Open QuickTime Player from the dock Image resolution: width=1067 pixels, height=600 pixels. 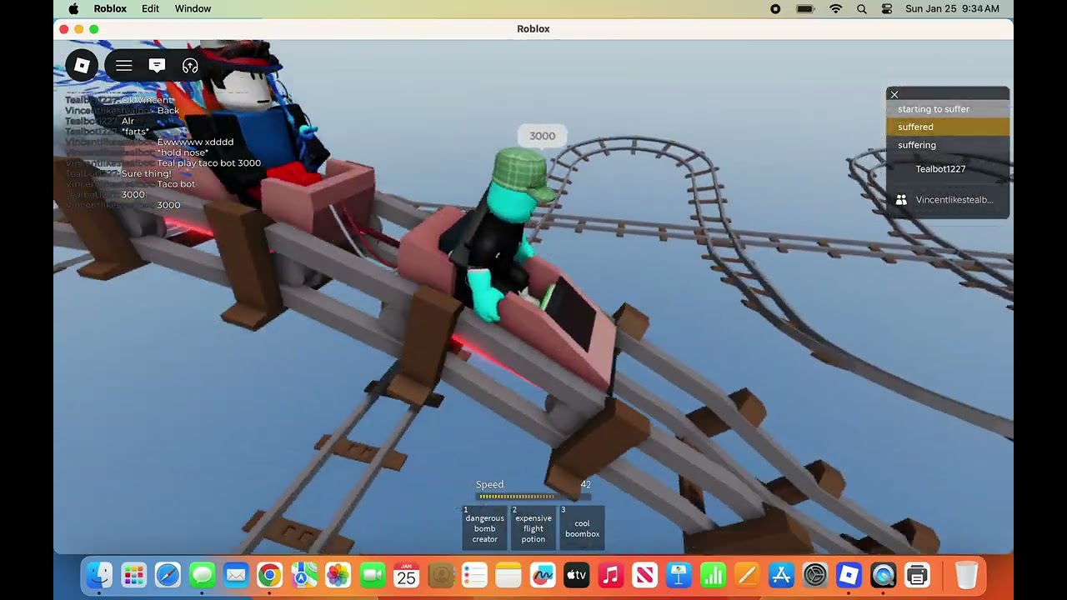[x=883, y=575]
